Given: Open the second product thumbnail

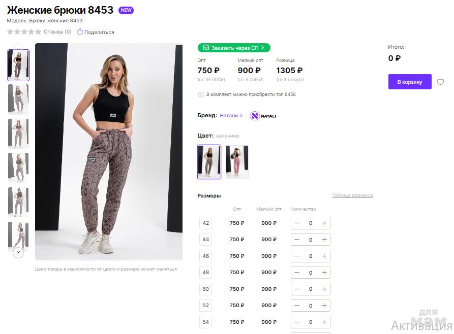Looking at the screenshot, I should [x=18, y=99].
